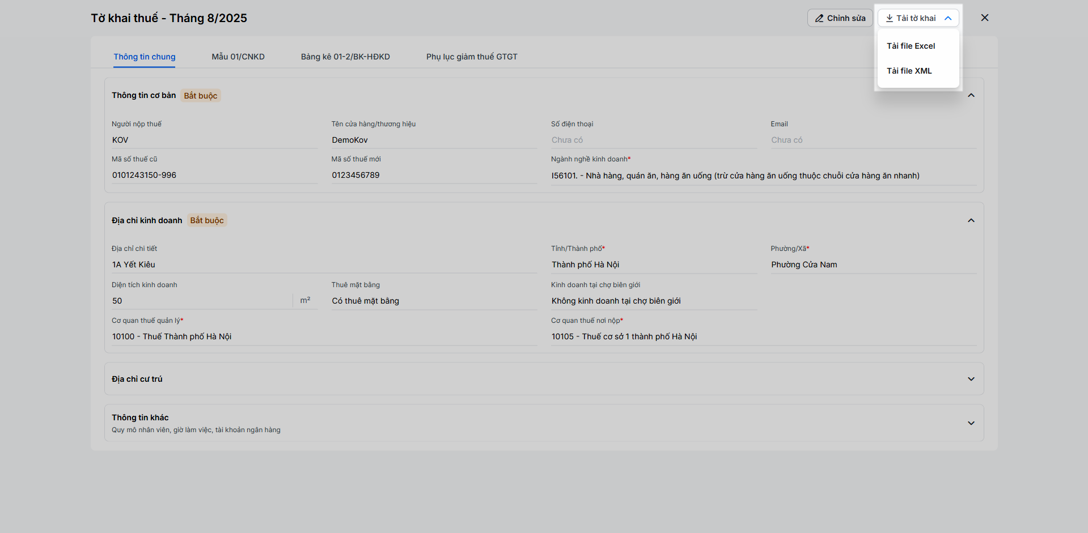The height and width of the screenshot is (533, 1088).
Task: Select the Thông tin chung tab
Action: (x=145, y=57)
